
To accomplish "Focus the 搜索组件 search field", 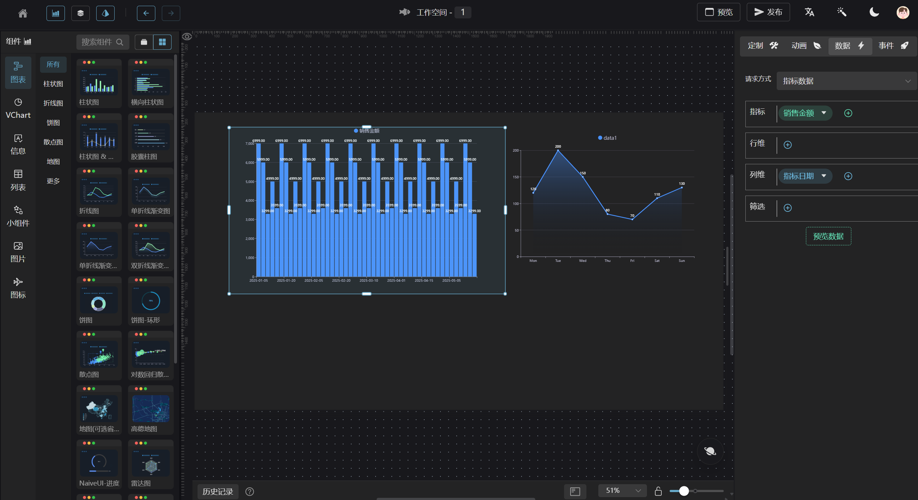I will (102, 42).
